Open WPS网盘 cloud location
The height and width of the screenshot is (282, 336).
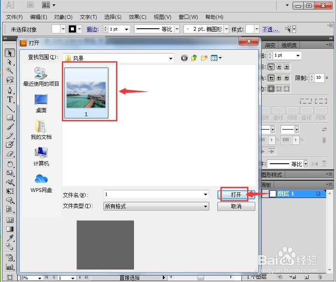point(41,183)
